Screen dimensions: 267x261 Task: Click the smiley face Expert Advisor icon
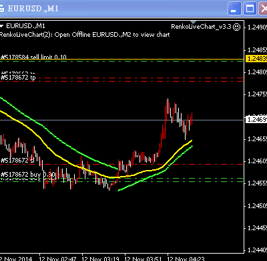pyautogui.click(x=236, y=27)
